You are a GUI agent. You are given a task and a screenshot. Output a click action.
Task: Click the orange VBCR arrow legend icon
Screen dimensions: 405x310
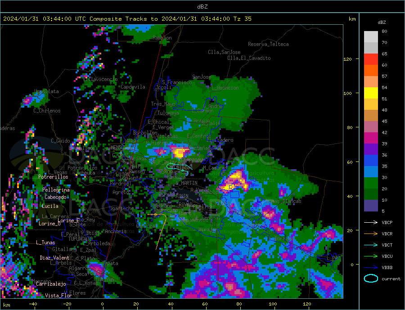coord(371,234)
